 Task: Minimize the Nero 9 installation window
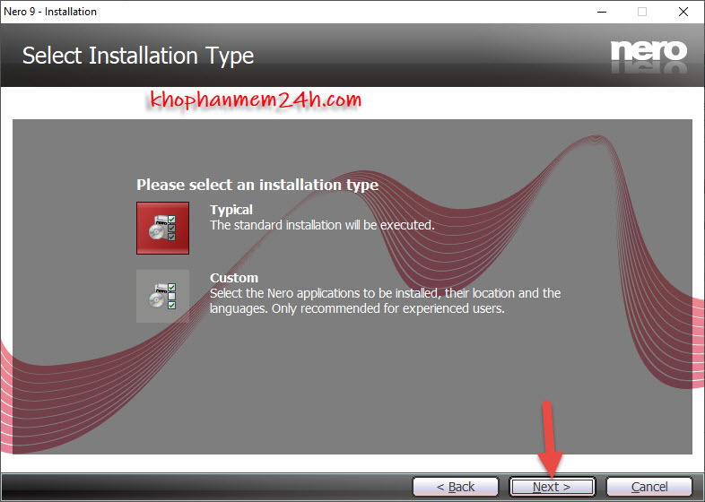[601, 12]
